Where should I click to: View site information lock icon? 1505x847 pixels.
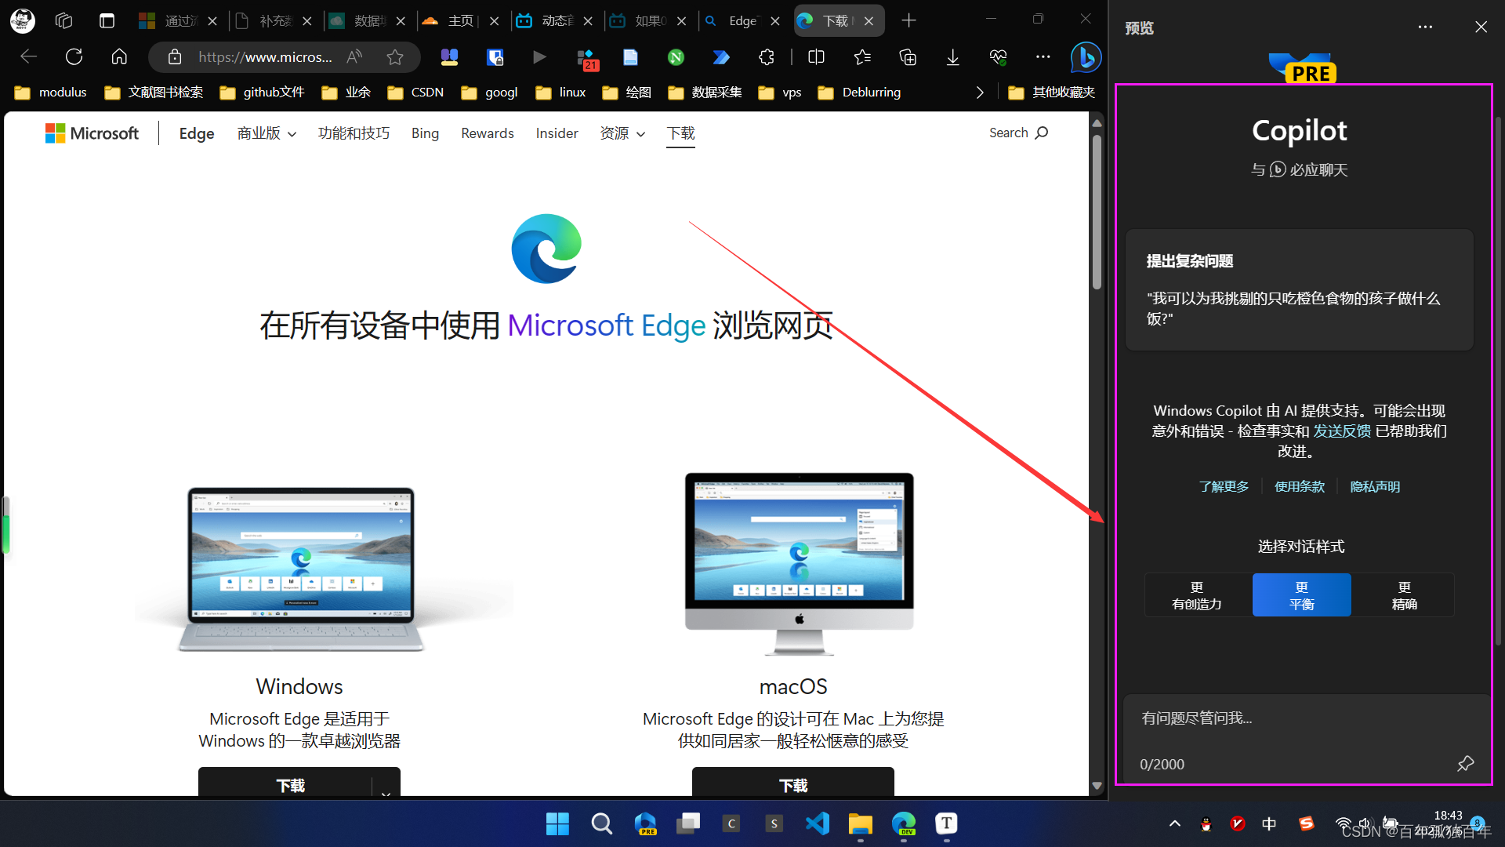point(174,56)
